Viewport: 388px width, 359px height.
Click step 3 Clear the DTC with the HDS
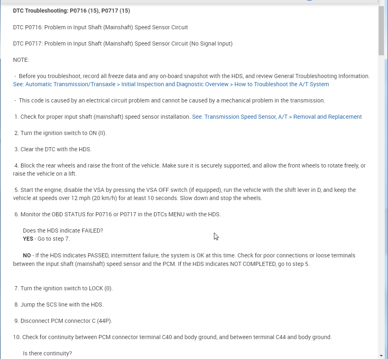coord(53,149)
